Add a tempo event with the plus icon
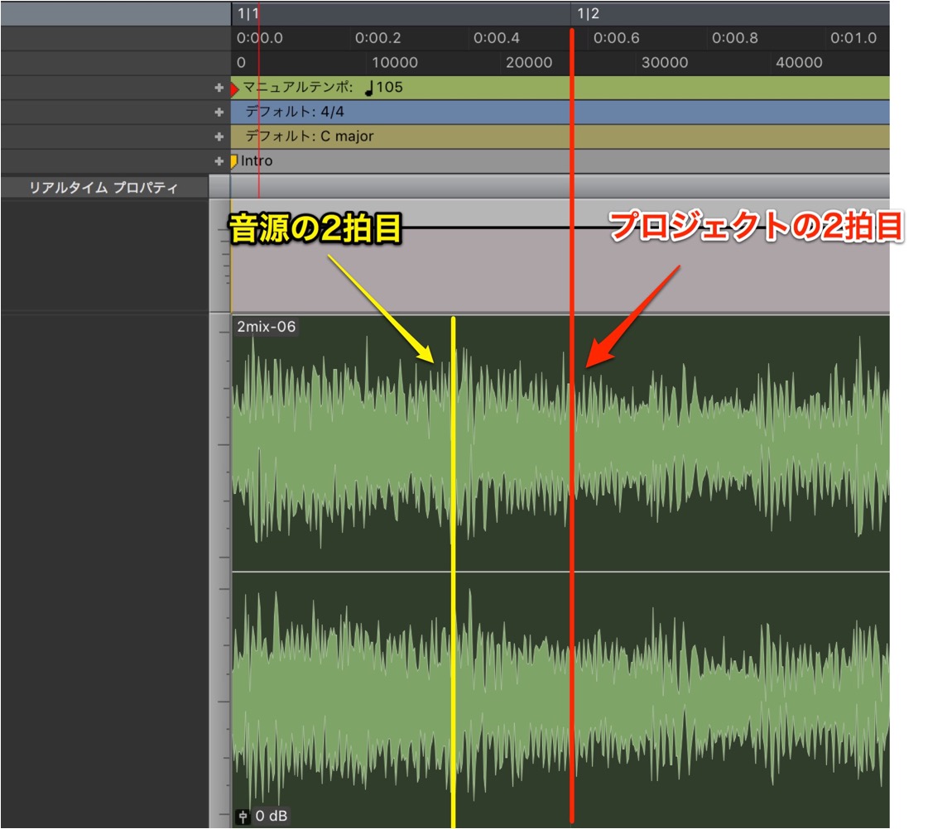Image resolution: width=952 pixels, height=829 pixels. [x=219, y=88]
